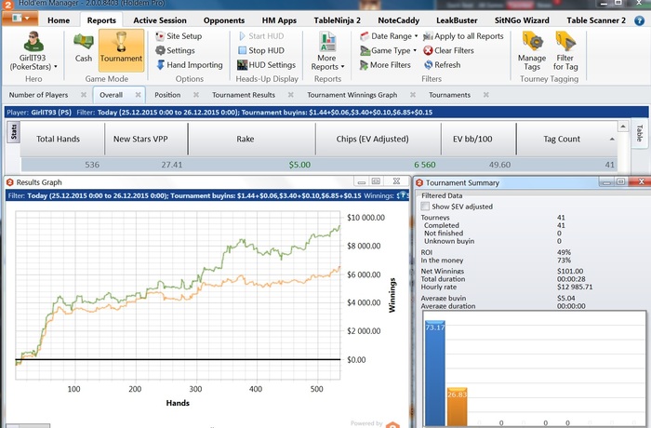Image resolution: width=651 pixels, height=428 pixels.
Task: Click the Net Winnings $101.00 value
Action: (570, 271)
